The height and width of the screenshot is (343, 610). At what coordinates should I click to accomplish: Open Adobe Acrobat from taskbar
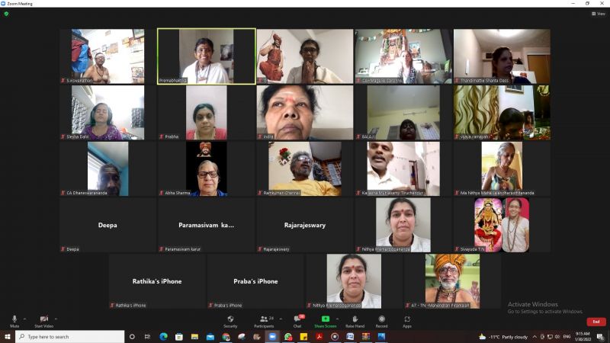click(319, 337)
